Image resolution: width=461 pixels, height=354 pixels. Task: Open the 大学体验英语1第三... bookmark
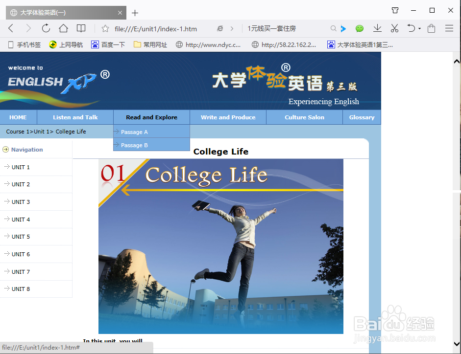click(x=360, y=44)
